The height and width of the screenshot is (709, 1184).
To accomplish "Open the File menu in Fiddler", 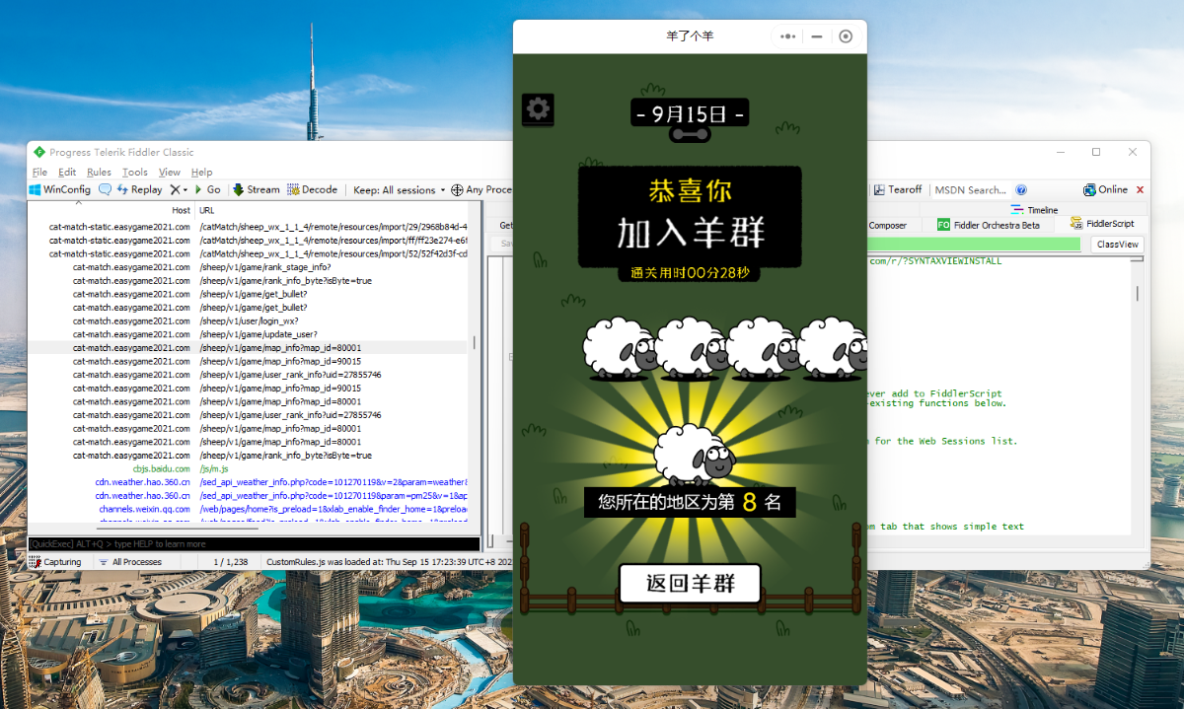I will point(39,172).
